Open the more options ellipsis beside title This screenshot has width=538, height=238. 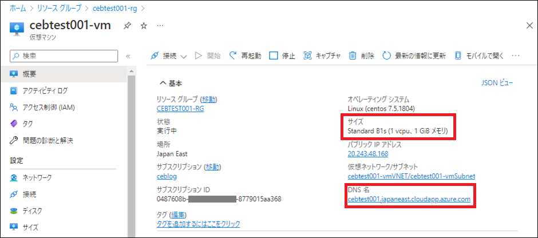[160, 26]
